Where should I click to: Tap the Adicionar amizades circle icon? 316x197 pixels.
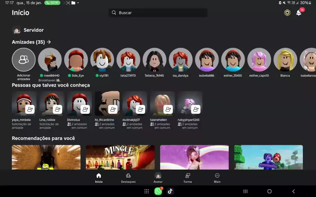(23, 60)
